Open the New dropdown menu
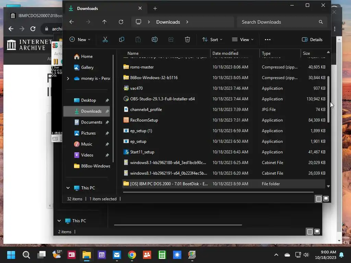This screenshot has width=351, height=263. 80,40
